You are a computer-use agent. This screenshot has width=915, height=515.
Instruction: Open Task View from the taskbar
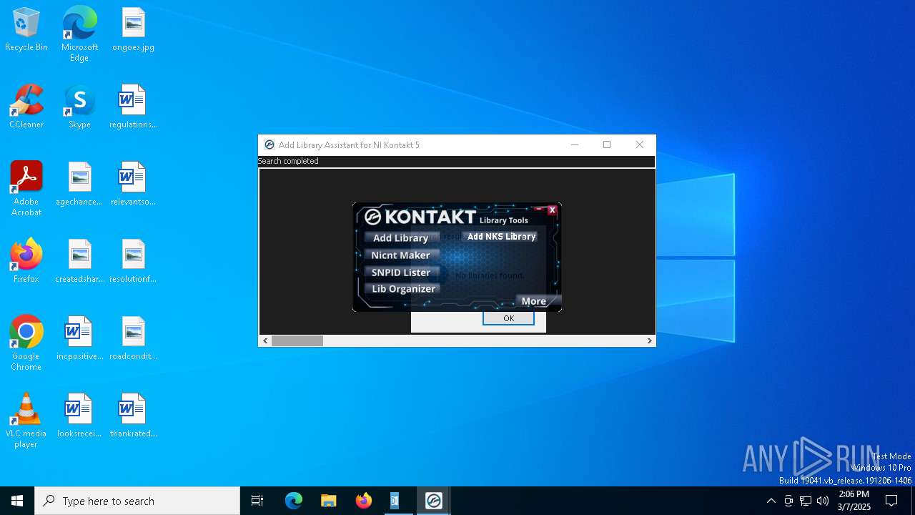[x=257, y=501]
